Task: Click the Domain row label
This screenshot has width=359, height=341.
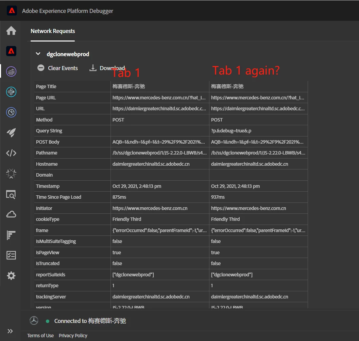Action: pos(44,175)
